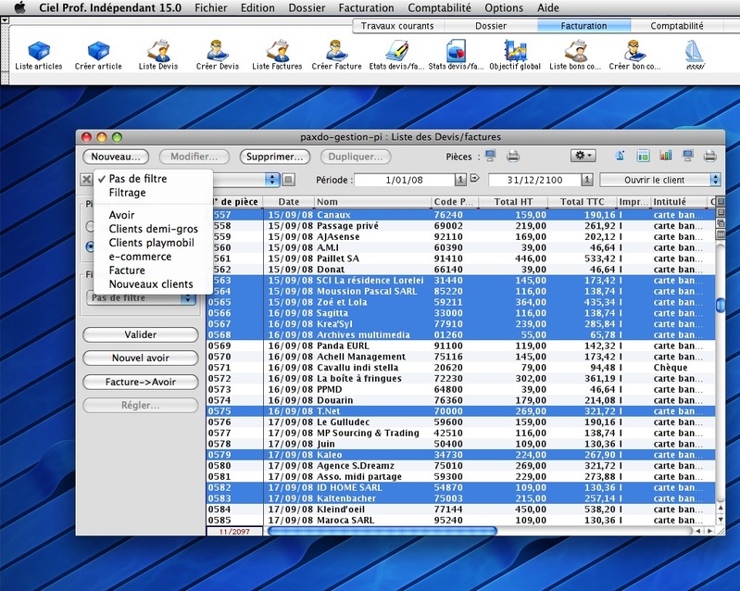Select Avoir in the filter menu

(x=153, y=215)
